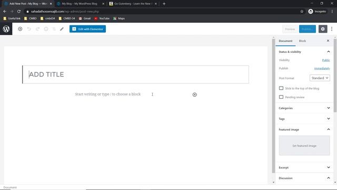Collapse the Status & visibility panel
Screen dimensions: 337x190
coord(304,52)
